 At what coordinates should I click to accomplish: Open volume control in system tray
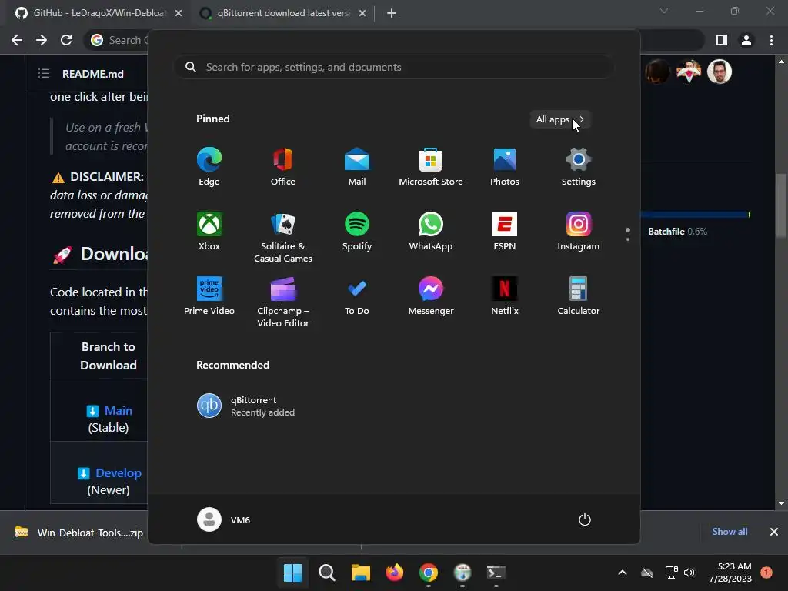pyautogui.click(x=689, y=573)
